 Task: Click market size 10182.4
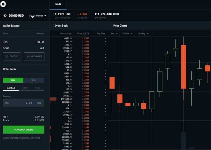tap(67, 48)
